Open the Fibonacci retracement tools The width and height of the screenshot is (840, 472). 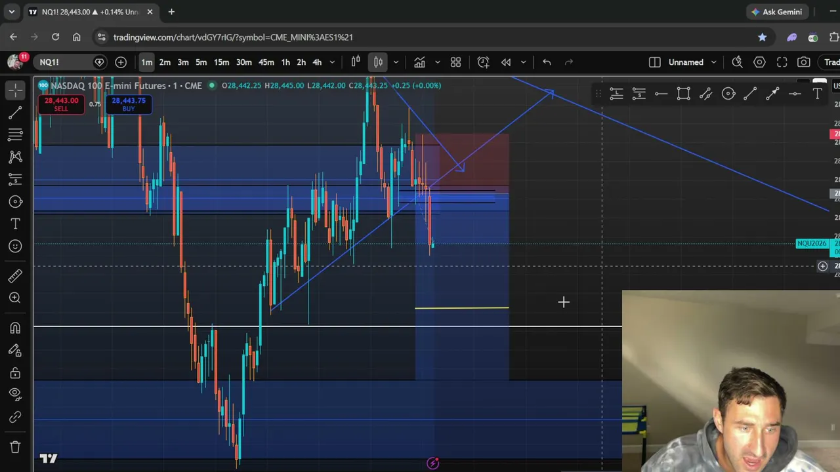[15, 135]
